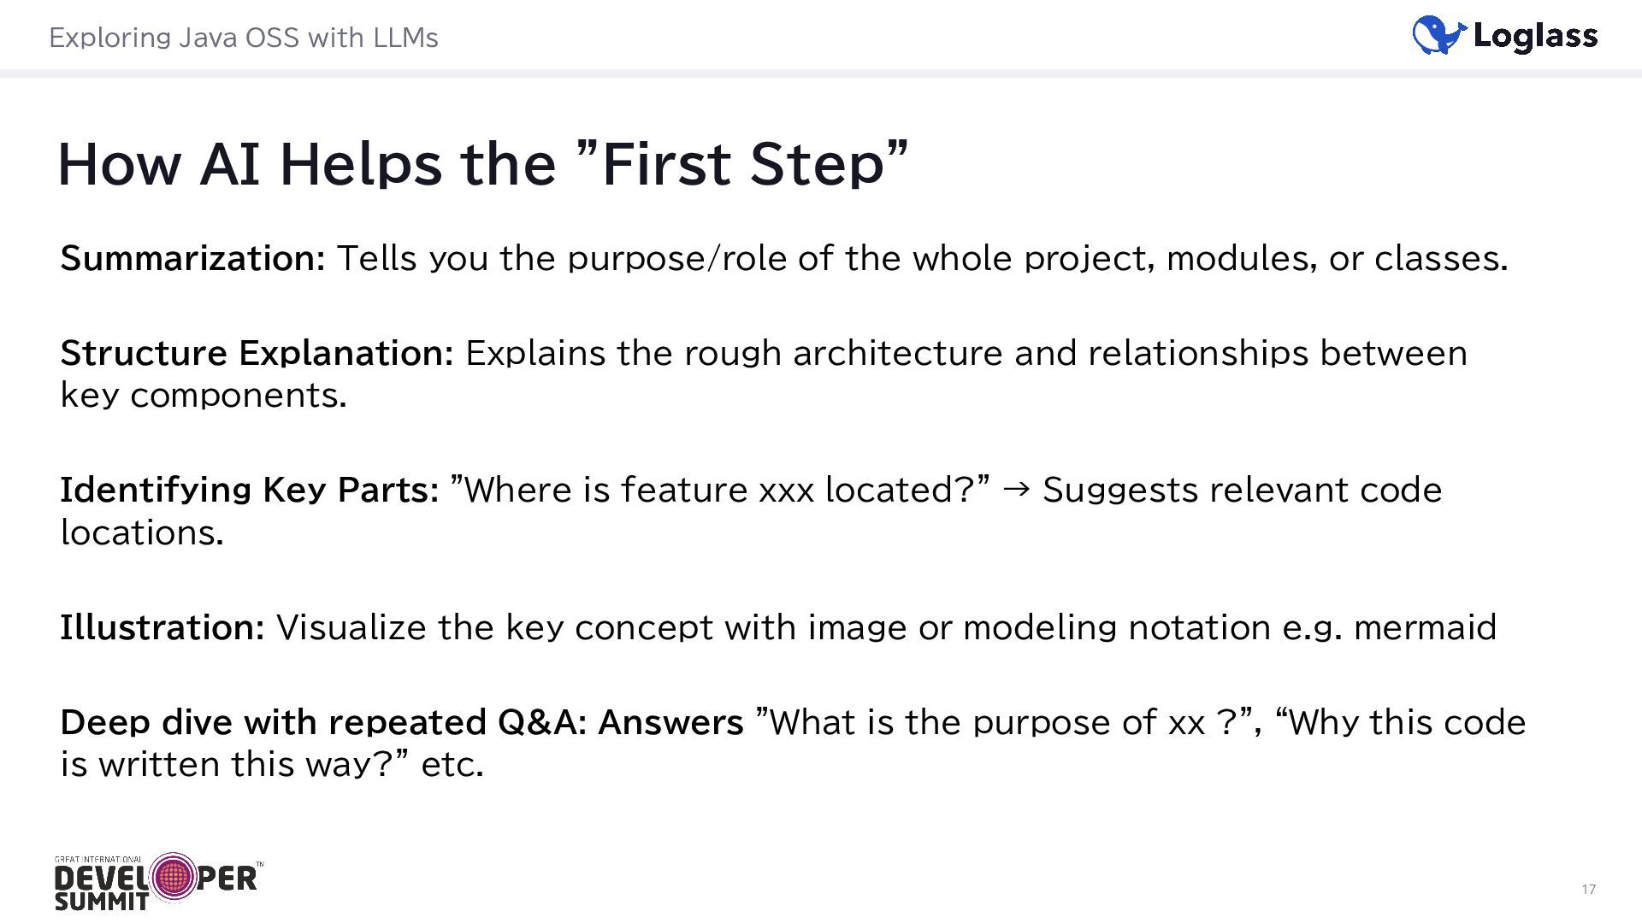Click the slide title "How AI Helps the First Step"
1642x923 pixels.
tap(482, 163)
